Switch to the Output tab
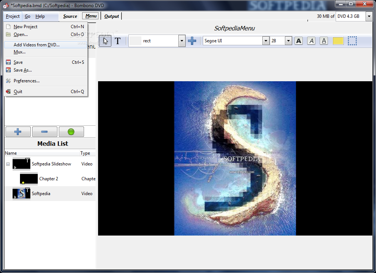The image size is (376, 273). click(x=111, y=16)
